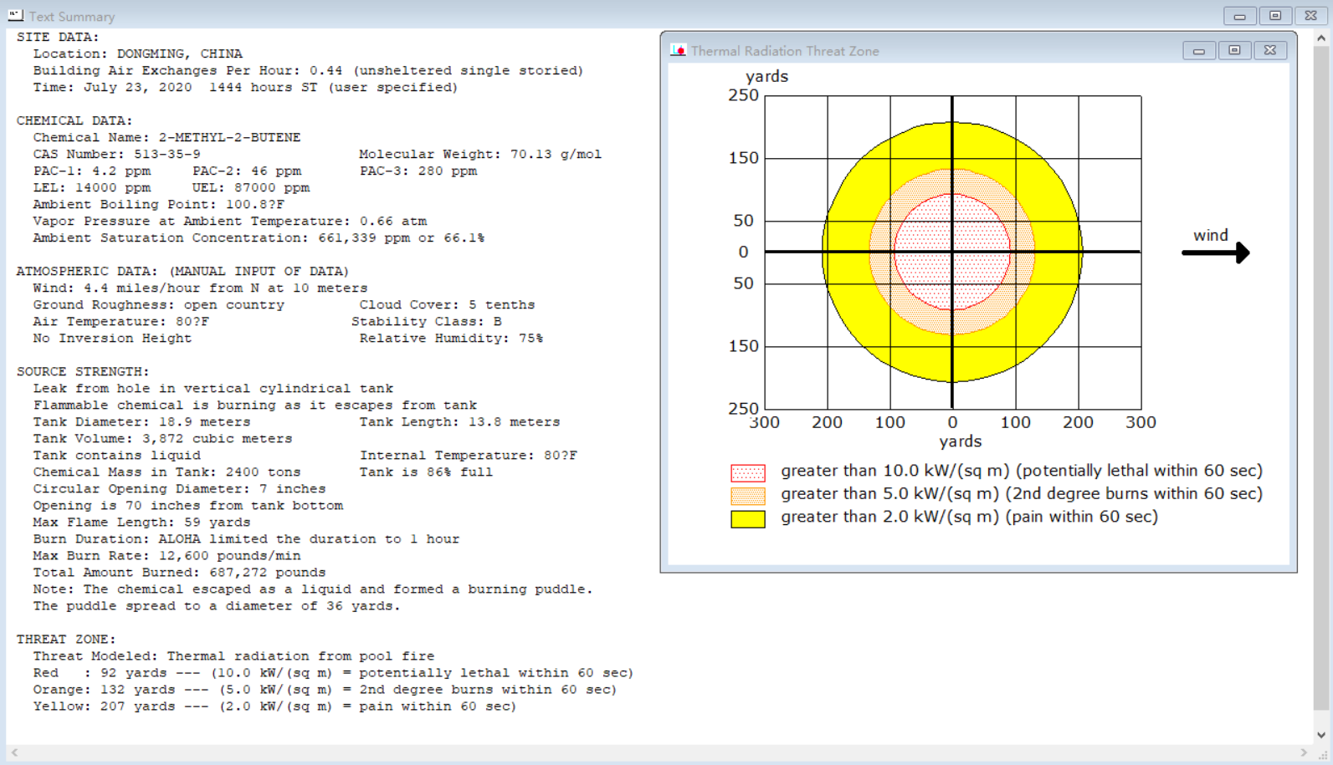Click the Text Summary window icon

(16, 15)
